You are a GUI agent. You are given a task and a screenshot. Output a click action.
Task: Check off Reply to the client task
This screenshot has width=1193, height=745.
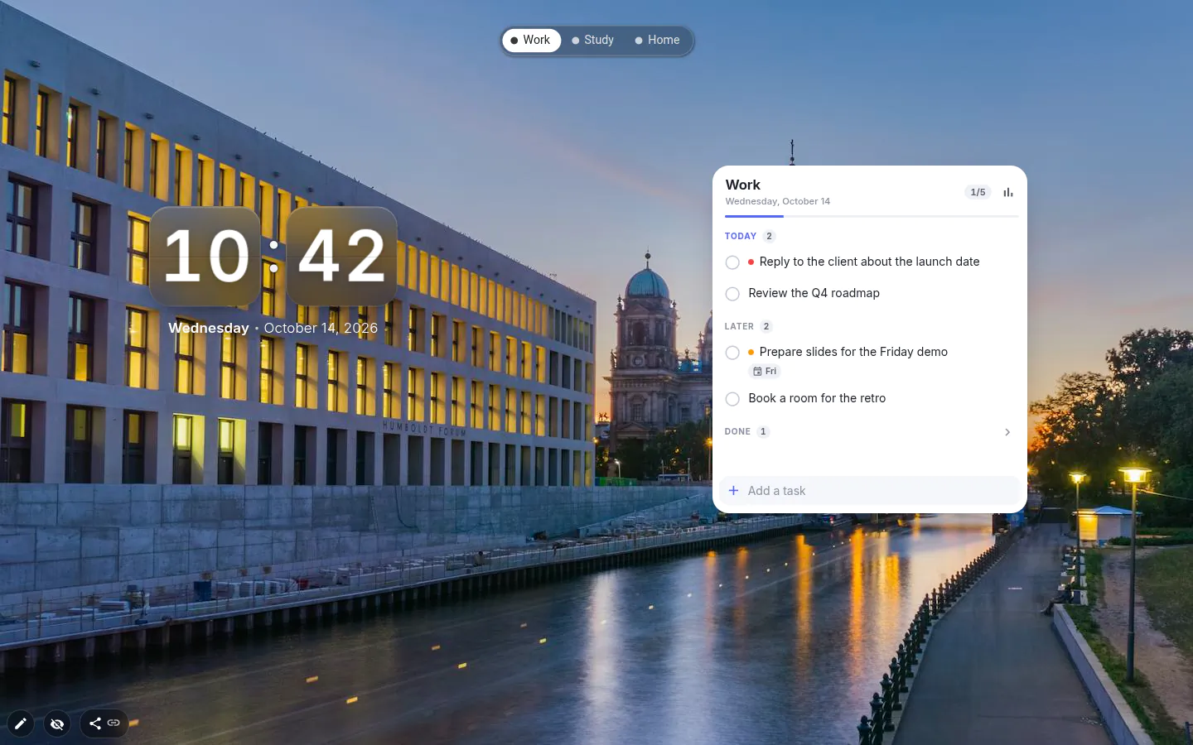coord(732,262)
